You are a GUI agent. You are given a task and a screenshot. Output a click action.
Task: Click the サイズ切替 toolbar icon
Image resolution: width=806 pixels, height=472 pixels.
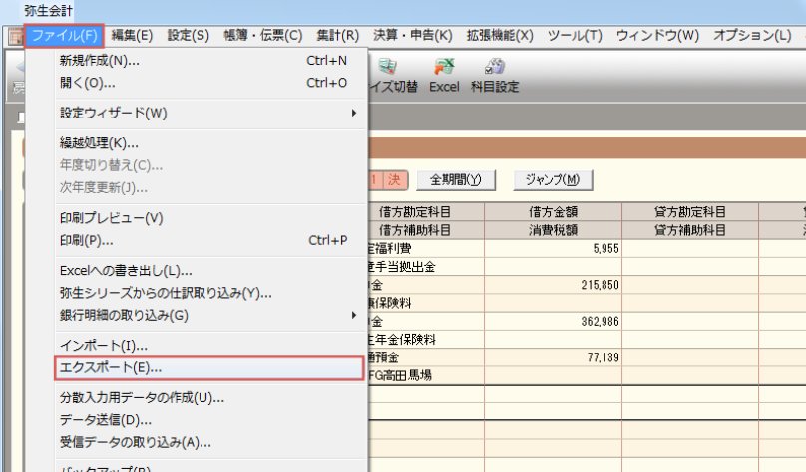[x=393, y=76]
